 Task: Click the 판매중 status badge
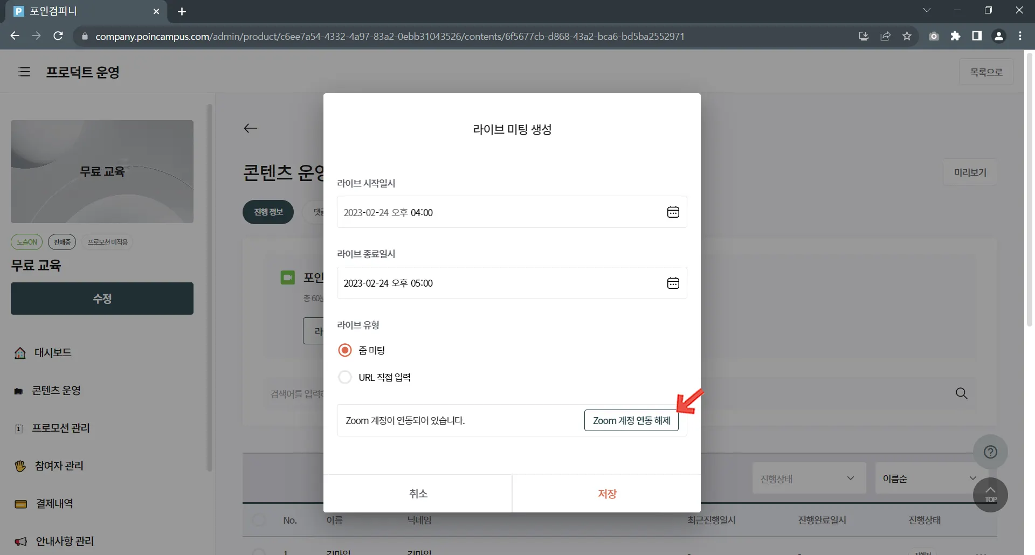[62, 242]
